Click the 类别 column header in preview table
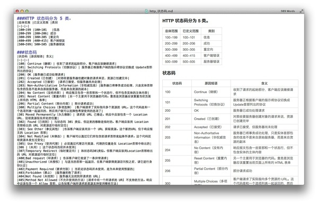 [211, 31]
